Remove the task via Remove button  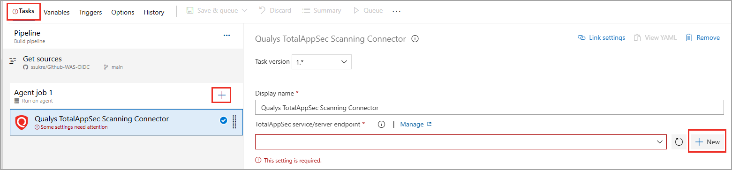(702, 37)
